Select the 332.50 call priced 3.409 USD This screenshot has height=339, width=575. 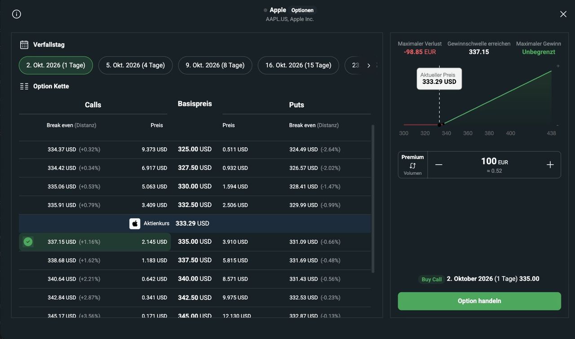(95, 205)
